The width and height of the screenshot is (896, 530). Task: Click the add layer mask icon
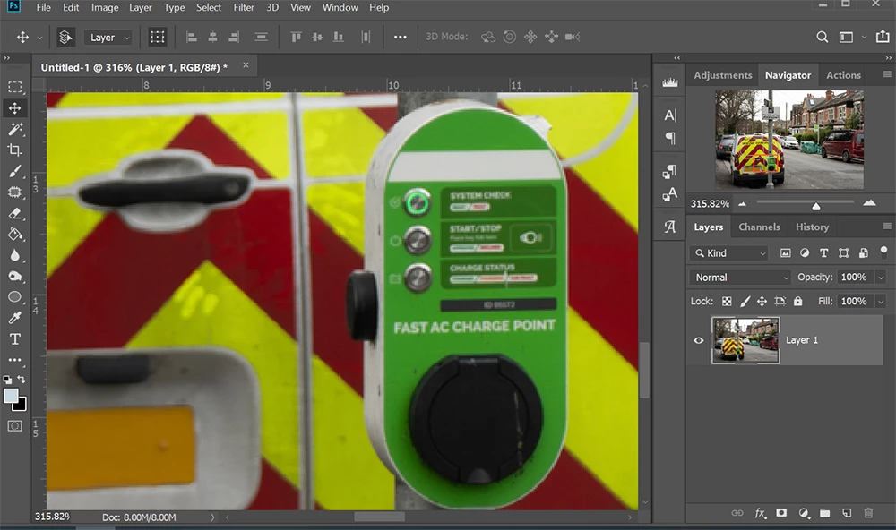(781, 513)
